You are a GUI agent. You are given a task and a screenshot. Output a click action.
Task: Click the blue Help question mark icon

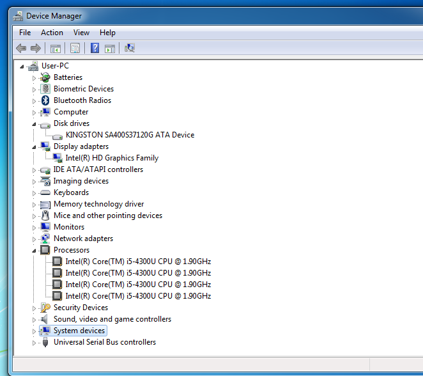95,48
